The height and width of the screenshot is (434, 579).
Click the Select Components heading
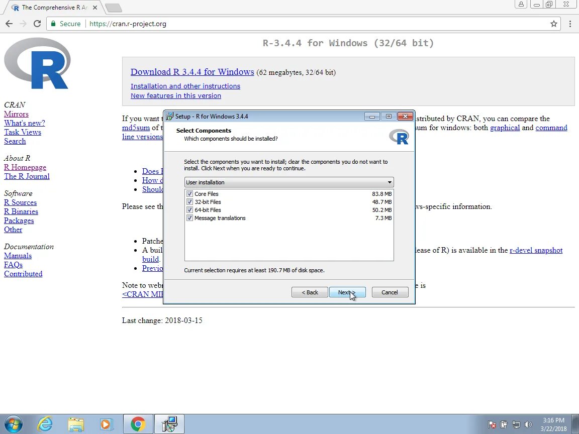tap(204, 131)
